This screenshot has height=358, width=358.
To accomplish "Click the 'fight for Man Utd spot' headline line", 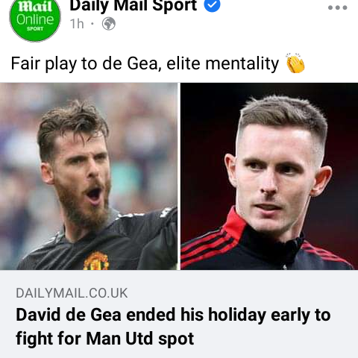I will (x=105, y=339).
